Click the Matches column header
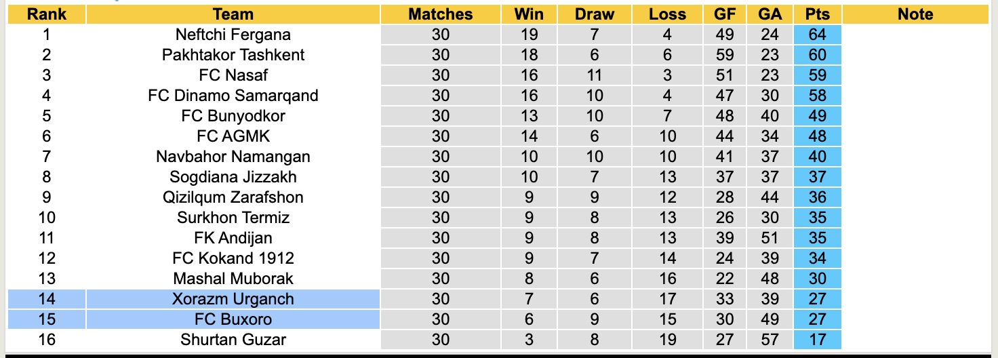This screenshot has width=998, height=358. coord(440,14)
